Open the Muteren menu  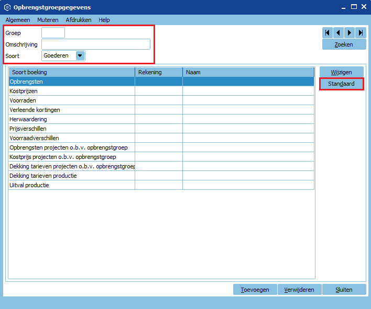pyautogui.click(x=48, y=20)
